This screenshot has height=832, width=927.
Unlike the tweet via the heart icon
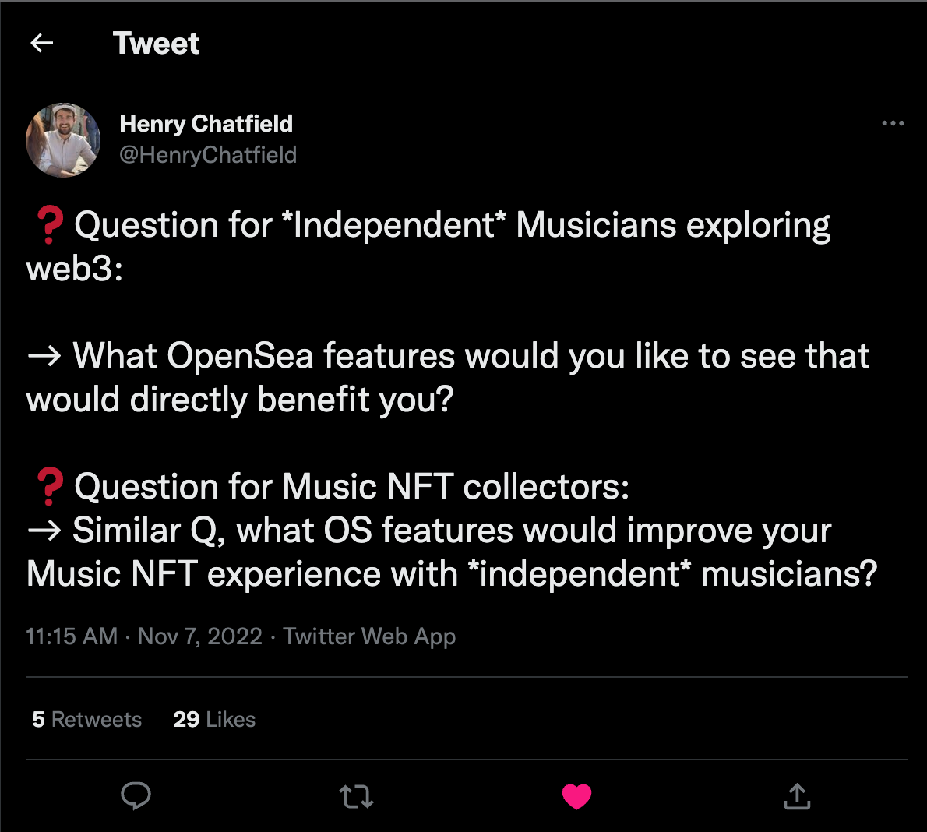(576, 796)
